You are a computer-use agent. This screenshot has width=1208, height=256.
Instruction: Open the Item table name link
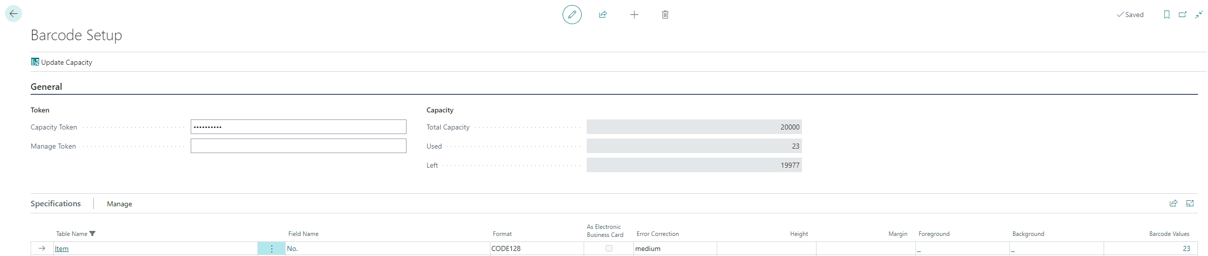click(62, 248)
